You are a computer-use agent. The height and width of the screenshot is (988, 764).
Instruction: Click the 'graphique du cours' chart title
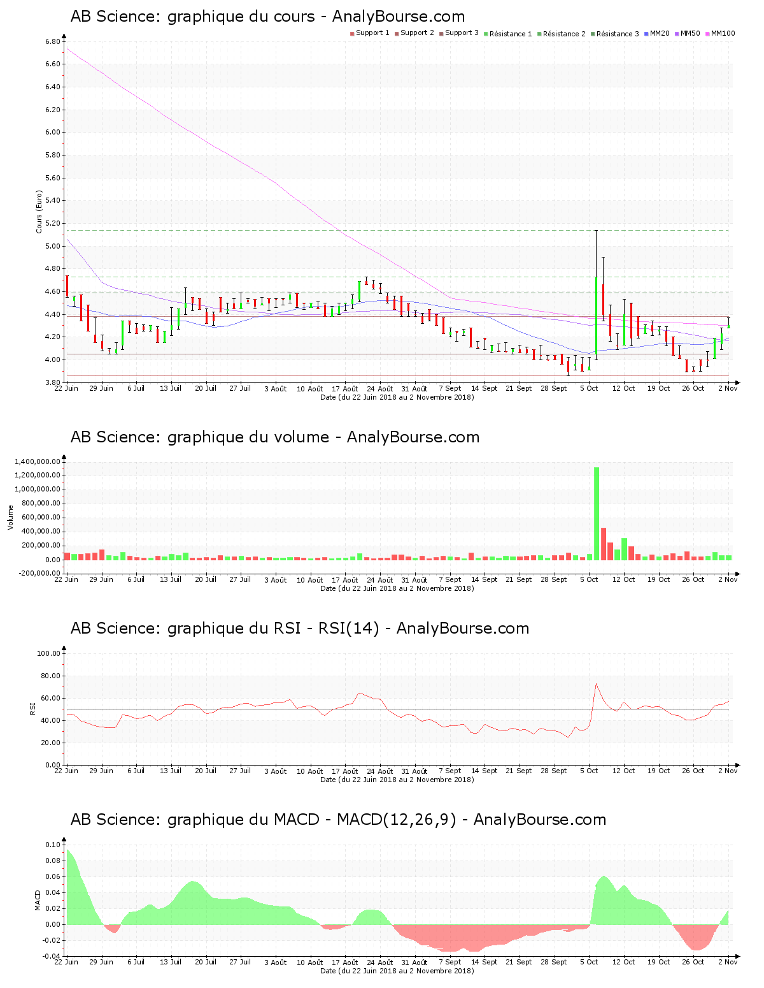click(x=267, y=17)
